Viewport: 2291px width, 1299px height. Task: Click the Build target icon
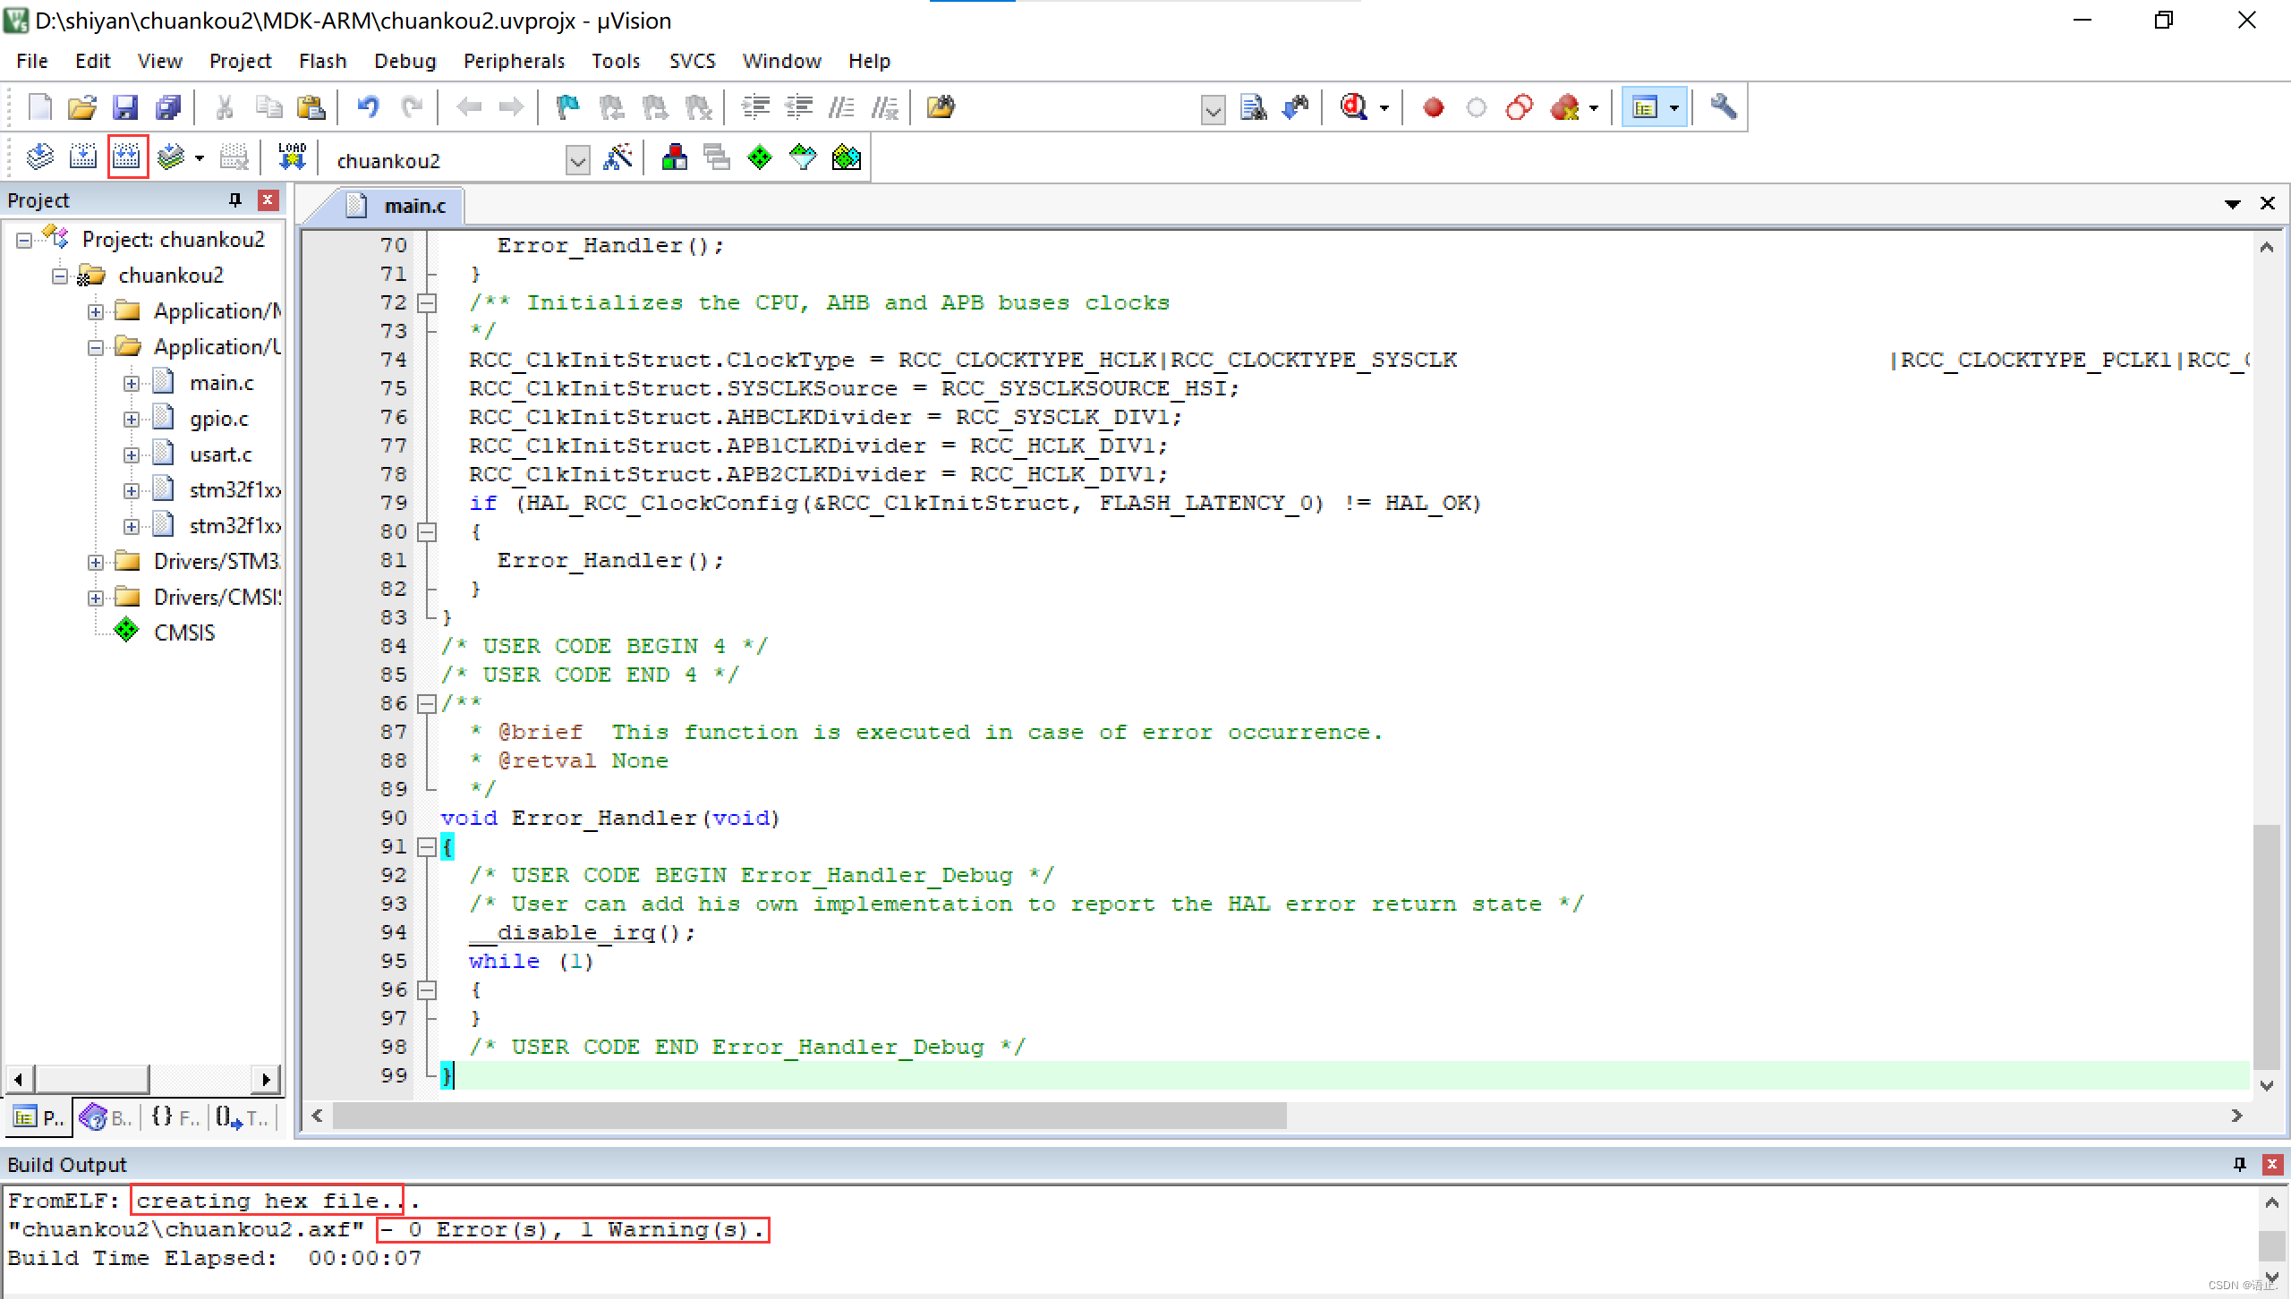pyautogui.click(x=83, y=158)
